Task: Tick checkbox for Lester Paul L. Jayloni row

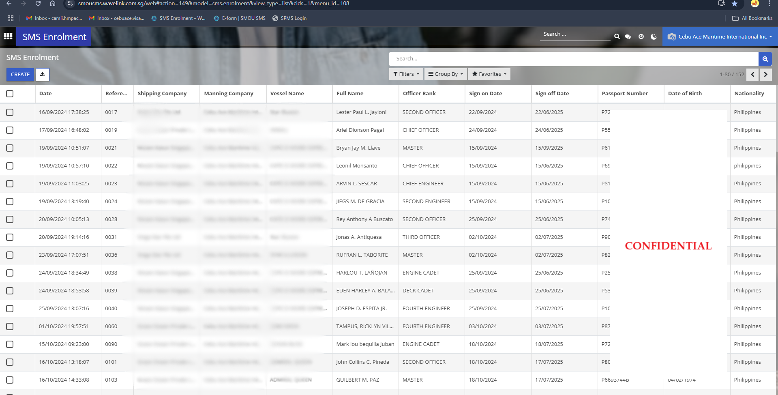Action: tap(10, 112)
